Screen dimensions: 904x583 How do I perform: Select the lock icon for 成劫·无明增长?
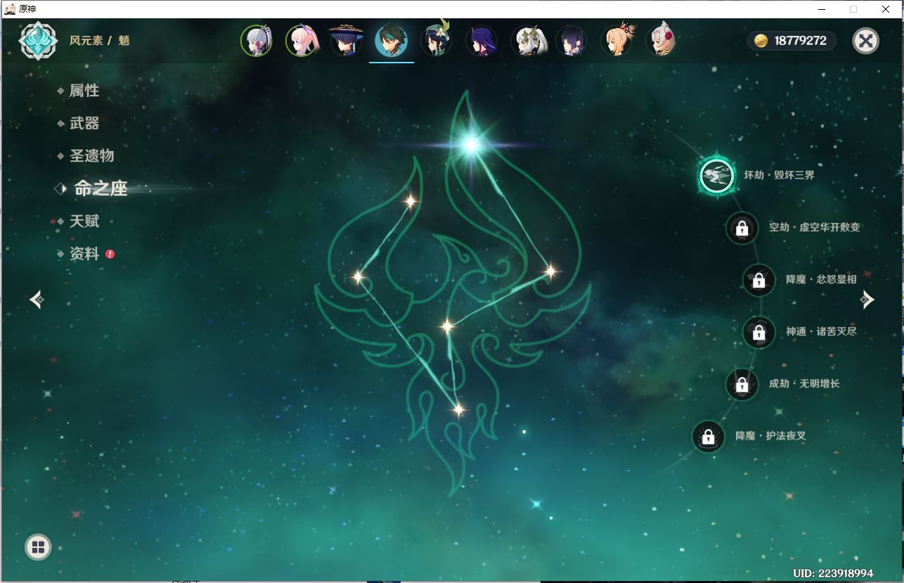(742, 384)
